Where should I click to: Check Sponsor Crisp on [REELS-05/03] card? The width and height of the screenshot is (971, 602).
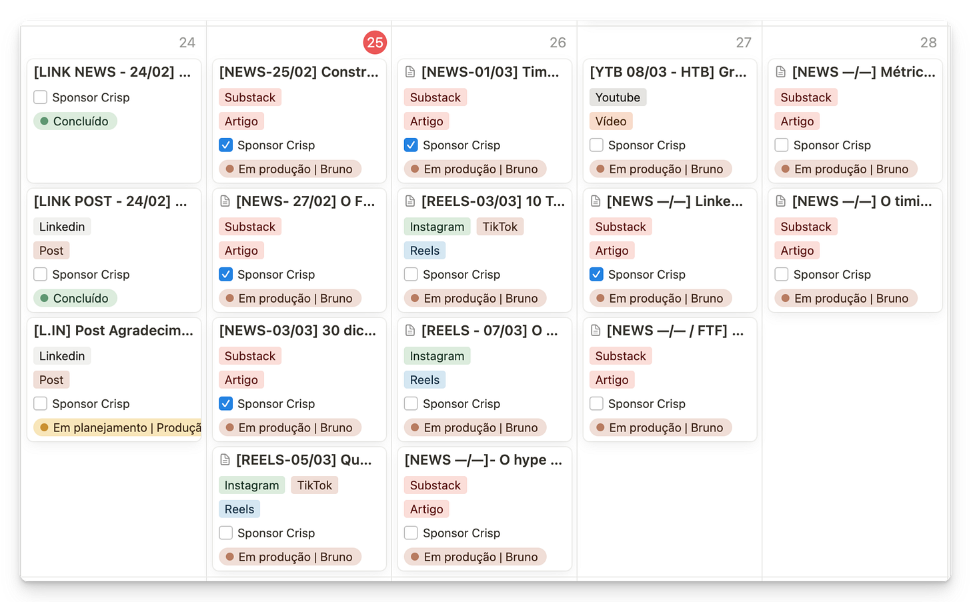pyautogui.click(x=225, y=533)
